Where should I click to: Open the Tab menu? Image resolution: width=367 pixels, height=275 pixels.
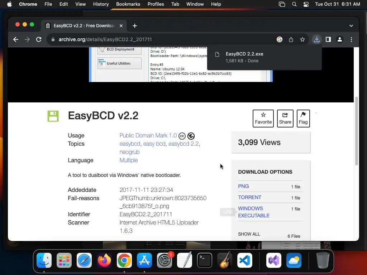(175, 4)
